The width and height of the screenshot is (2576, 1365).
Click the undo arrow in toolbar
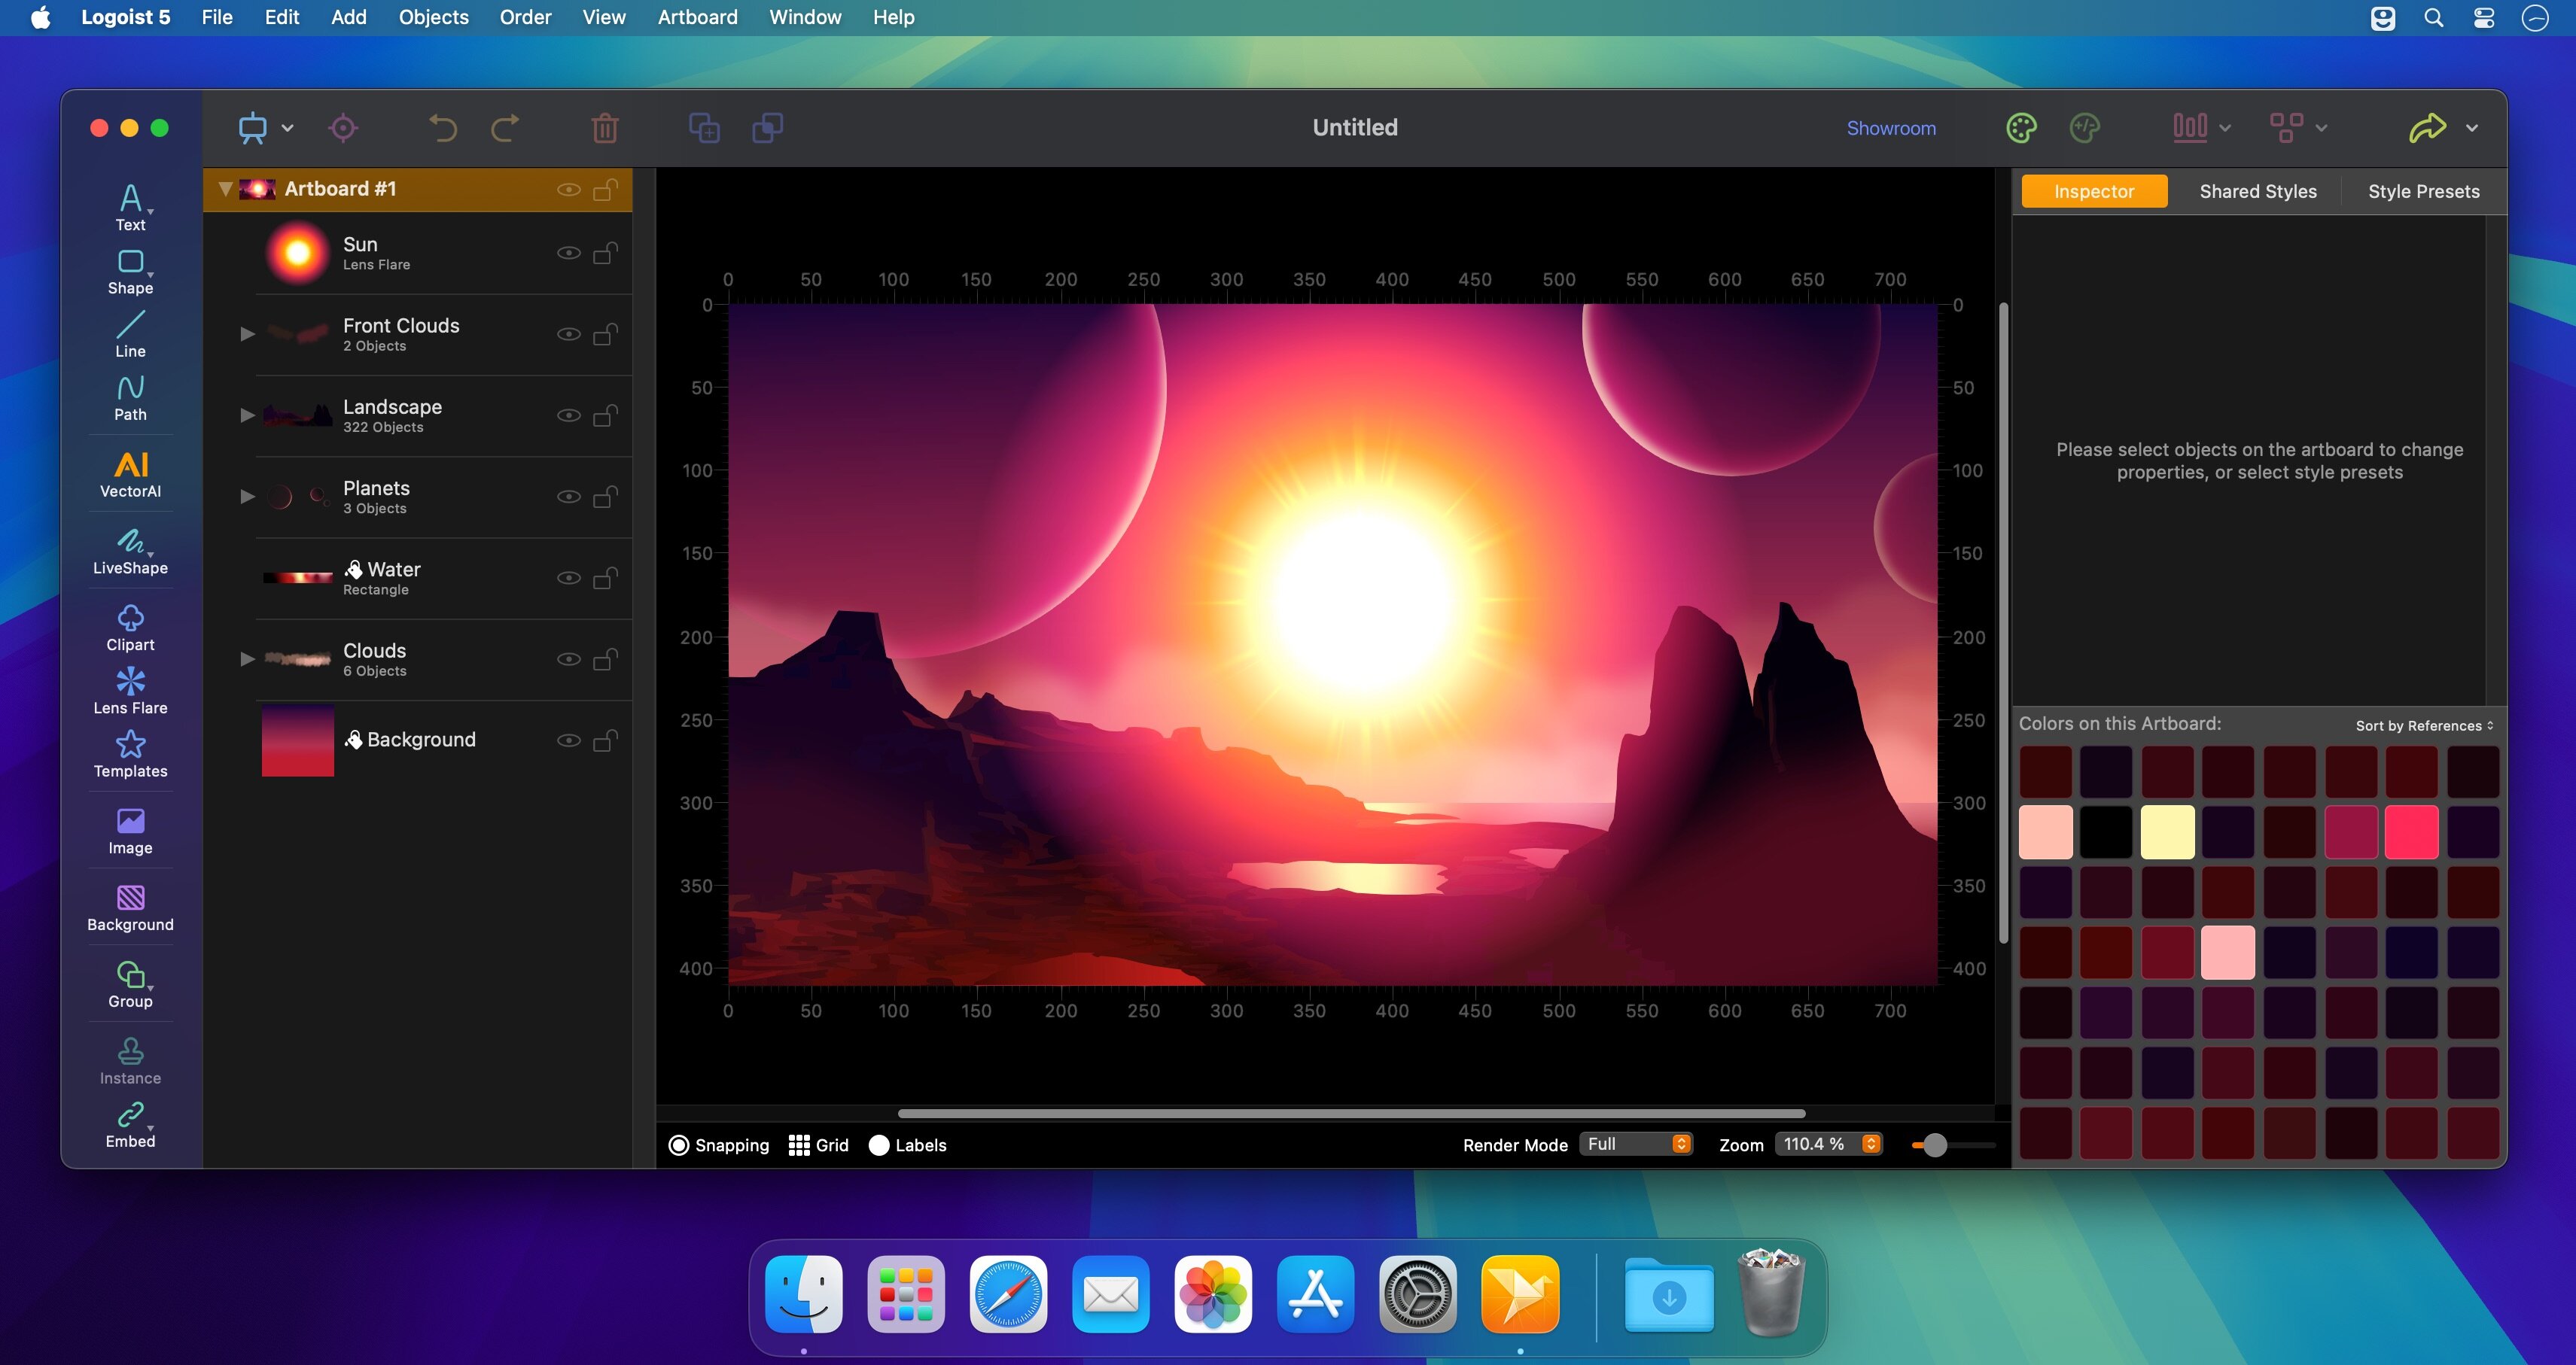tap(442, 128)
